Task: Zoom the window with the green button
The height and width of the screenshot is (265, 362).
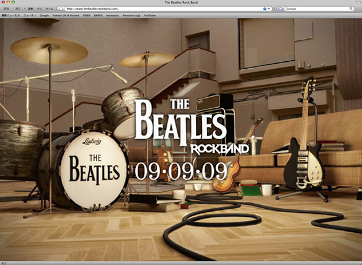Action: 13,2
